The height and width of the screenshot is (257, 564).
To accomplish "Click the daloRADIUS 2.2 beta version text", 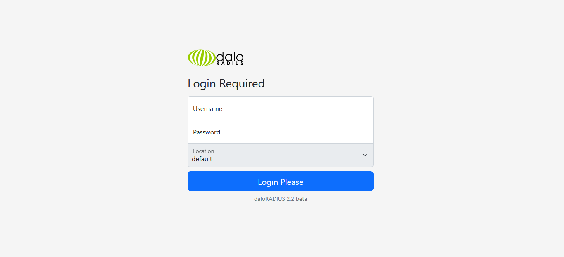I will [281, 199].
